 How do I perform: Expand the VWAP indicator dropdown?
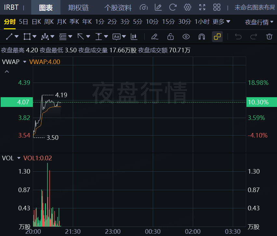[25, 62]
